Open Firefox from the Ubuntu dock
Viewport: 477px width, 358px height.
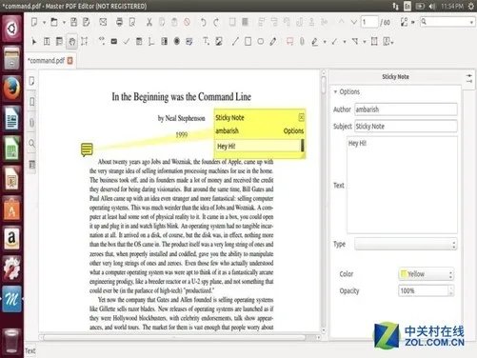click(11, 88)
